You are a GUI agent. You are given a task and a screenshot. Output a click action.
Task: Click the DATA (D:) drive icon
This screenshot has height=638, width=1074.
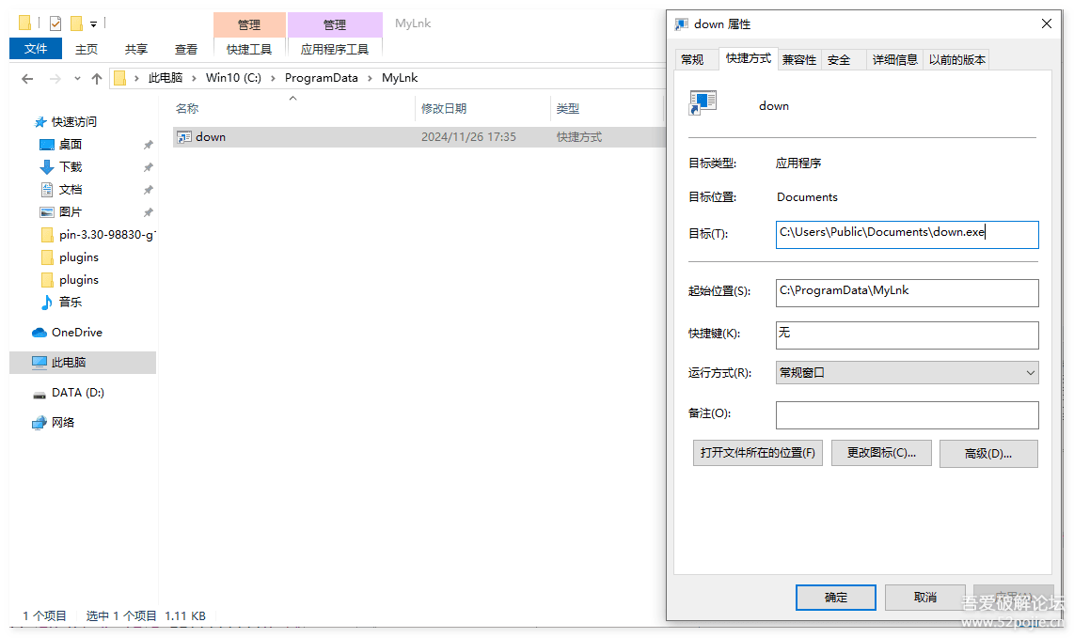39,394
